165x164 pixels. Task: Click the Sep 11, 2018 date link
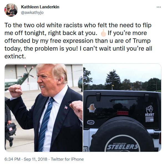(x=35, y=159)
